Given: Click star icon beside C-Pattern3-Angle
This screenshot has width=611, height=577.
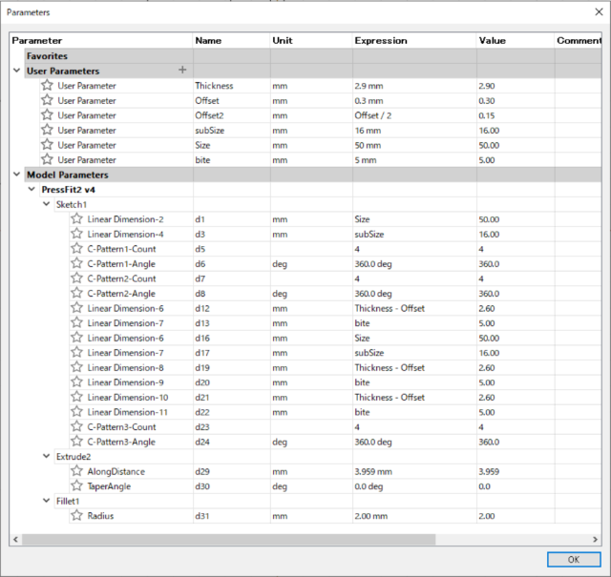Looking at the screenshot, I should click(x=76, y=442).
